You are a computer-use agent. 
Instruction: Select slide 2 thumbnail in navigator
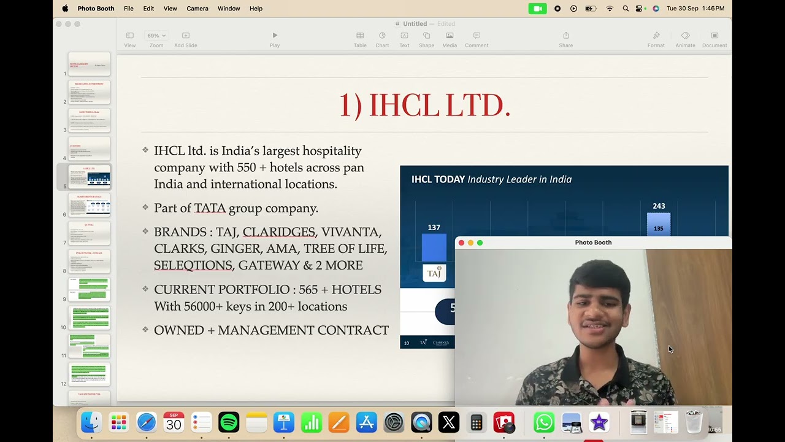tap(89, 93)
